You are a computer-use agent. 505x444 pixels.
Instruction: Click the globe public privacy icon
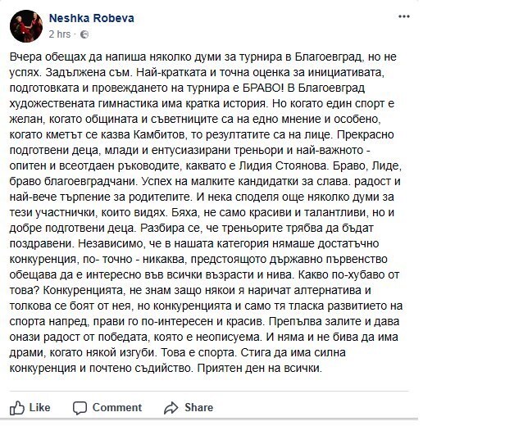pyautogui.click(x=84, y=34)
